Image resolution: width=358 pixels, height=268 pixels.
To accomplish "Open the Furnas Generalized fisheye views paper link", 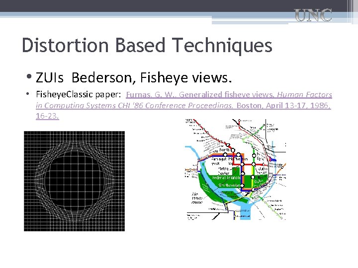I will [183, 105].
